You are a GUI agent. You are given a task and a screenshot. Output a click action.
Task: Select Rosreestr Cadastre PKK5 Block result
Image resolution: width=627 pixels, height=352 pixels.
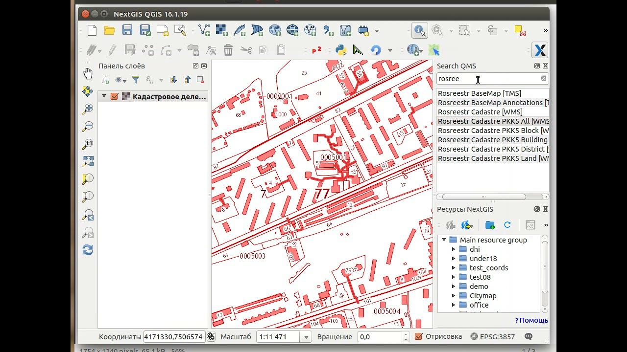tap(493, 131)
